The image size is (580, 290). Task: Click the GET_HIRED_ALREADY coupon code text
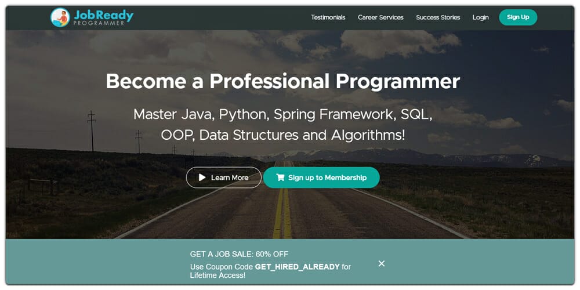tap(298, 267)
